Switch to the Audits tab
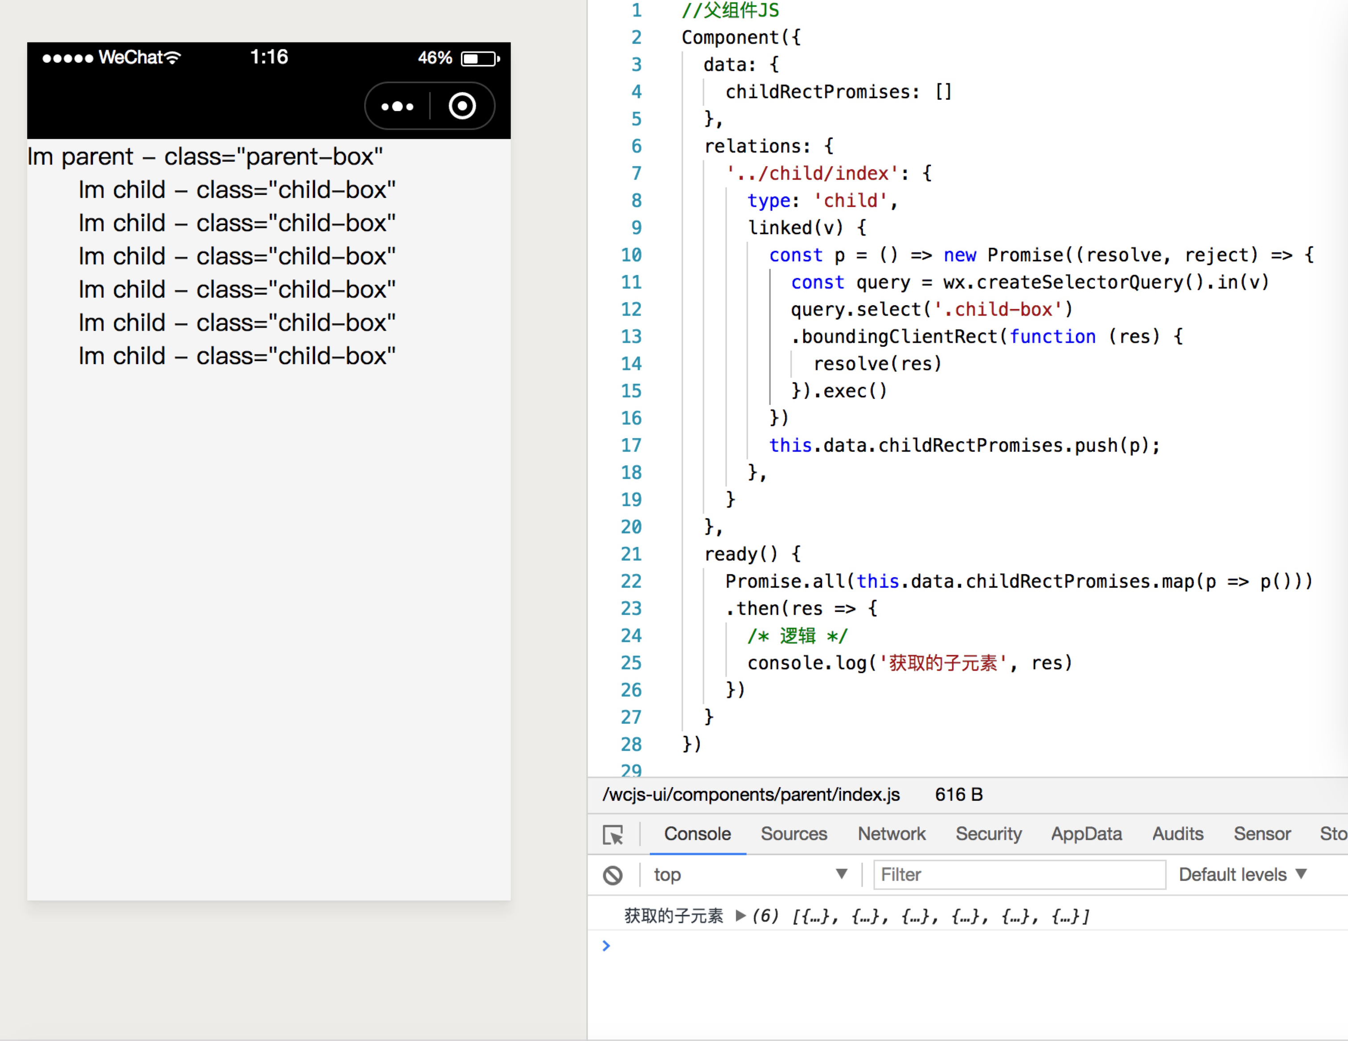Screen dimensions: 1348x1041 point(1177,834)
